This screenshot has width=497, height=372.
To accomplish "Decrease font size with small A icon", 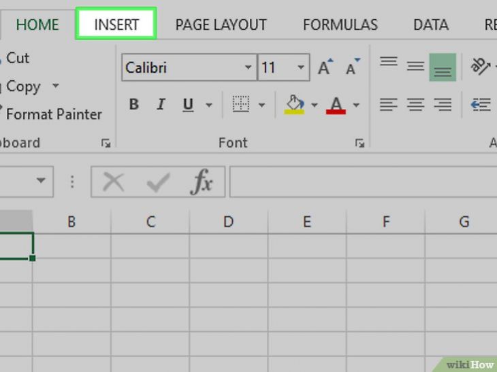I will pos(353,67).
